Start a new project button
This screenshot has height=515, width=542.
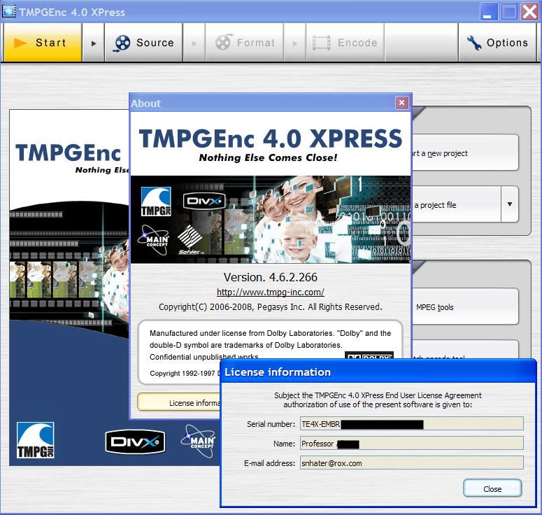point(465,153)
